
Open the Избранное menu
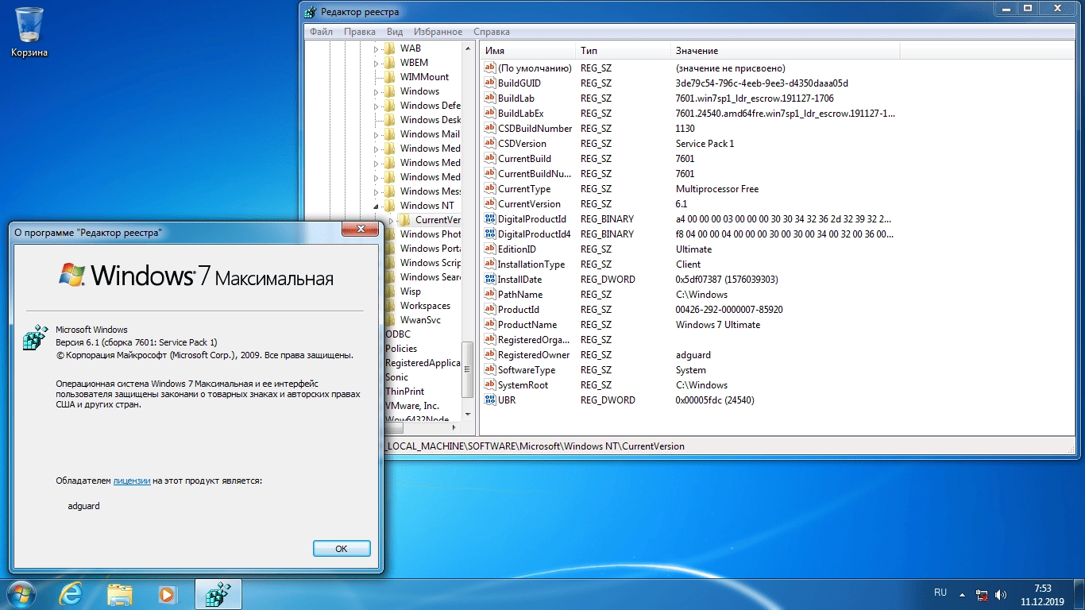pyautogui.click(x=438, y=32)
